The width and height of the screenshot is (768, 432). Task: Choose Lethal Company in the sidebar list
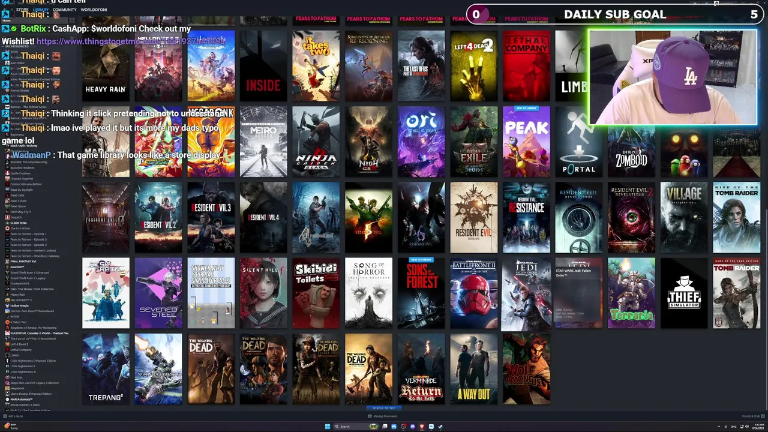(x=21, y=350)
